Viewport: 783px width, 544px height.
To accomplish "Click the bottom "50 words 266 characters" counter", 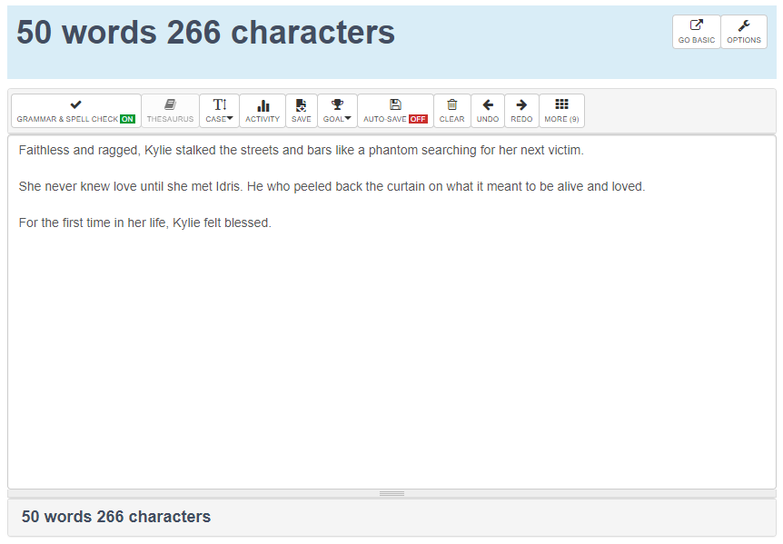I will tap(116, 517).
